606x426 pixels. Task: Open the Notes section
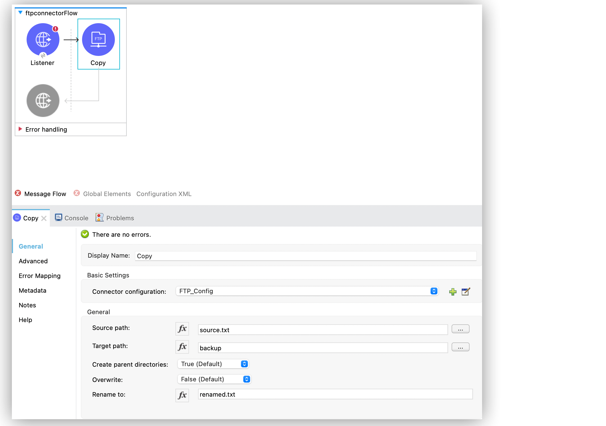tap(27, 305)
